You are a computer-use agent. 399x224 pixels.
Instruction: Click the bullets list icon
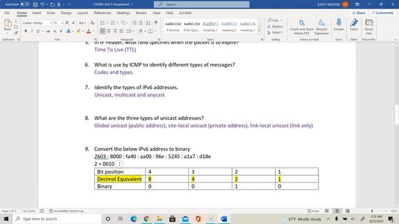[x=102, y=23]
